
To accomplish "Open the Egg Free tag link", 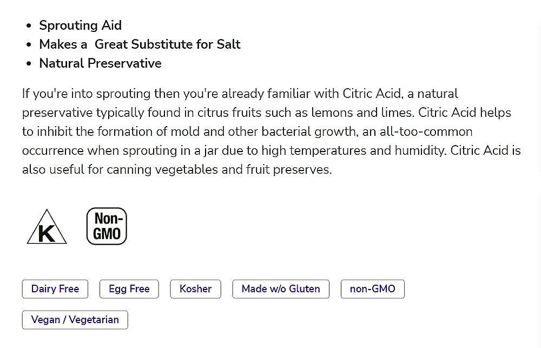I will [x=129, y=289].
